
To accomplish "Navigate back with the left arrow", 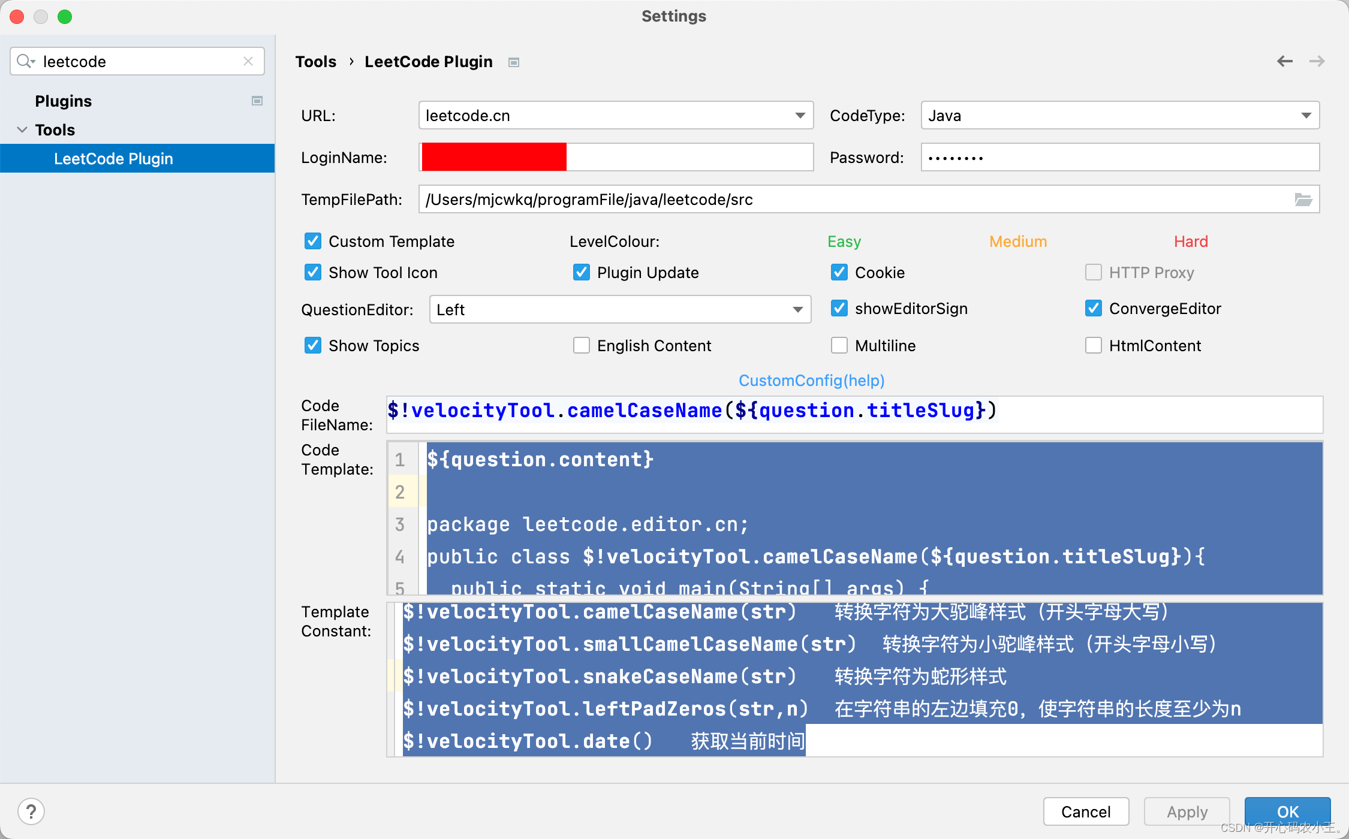I will tap(1285, 61).
